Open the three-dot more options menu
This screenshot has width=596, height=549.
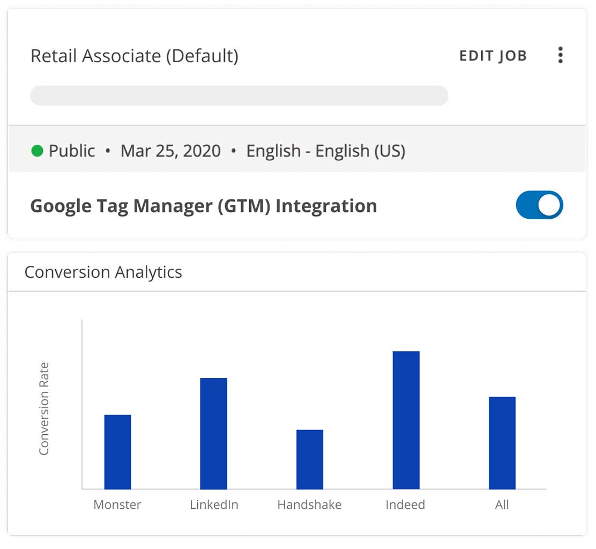[560, 55]
